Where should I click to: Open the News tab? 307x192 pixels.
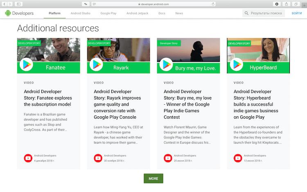179,14
